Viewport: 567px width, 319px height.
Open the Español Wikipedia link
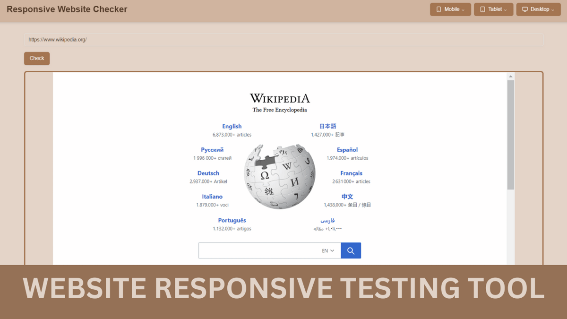[x=347, y=150]
